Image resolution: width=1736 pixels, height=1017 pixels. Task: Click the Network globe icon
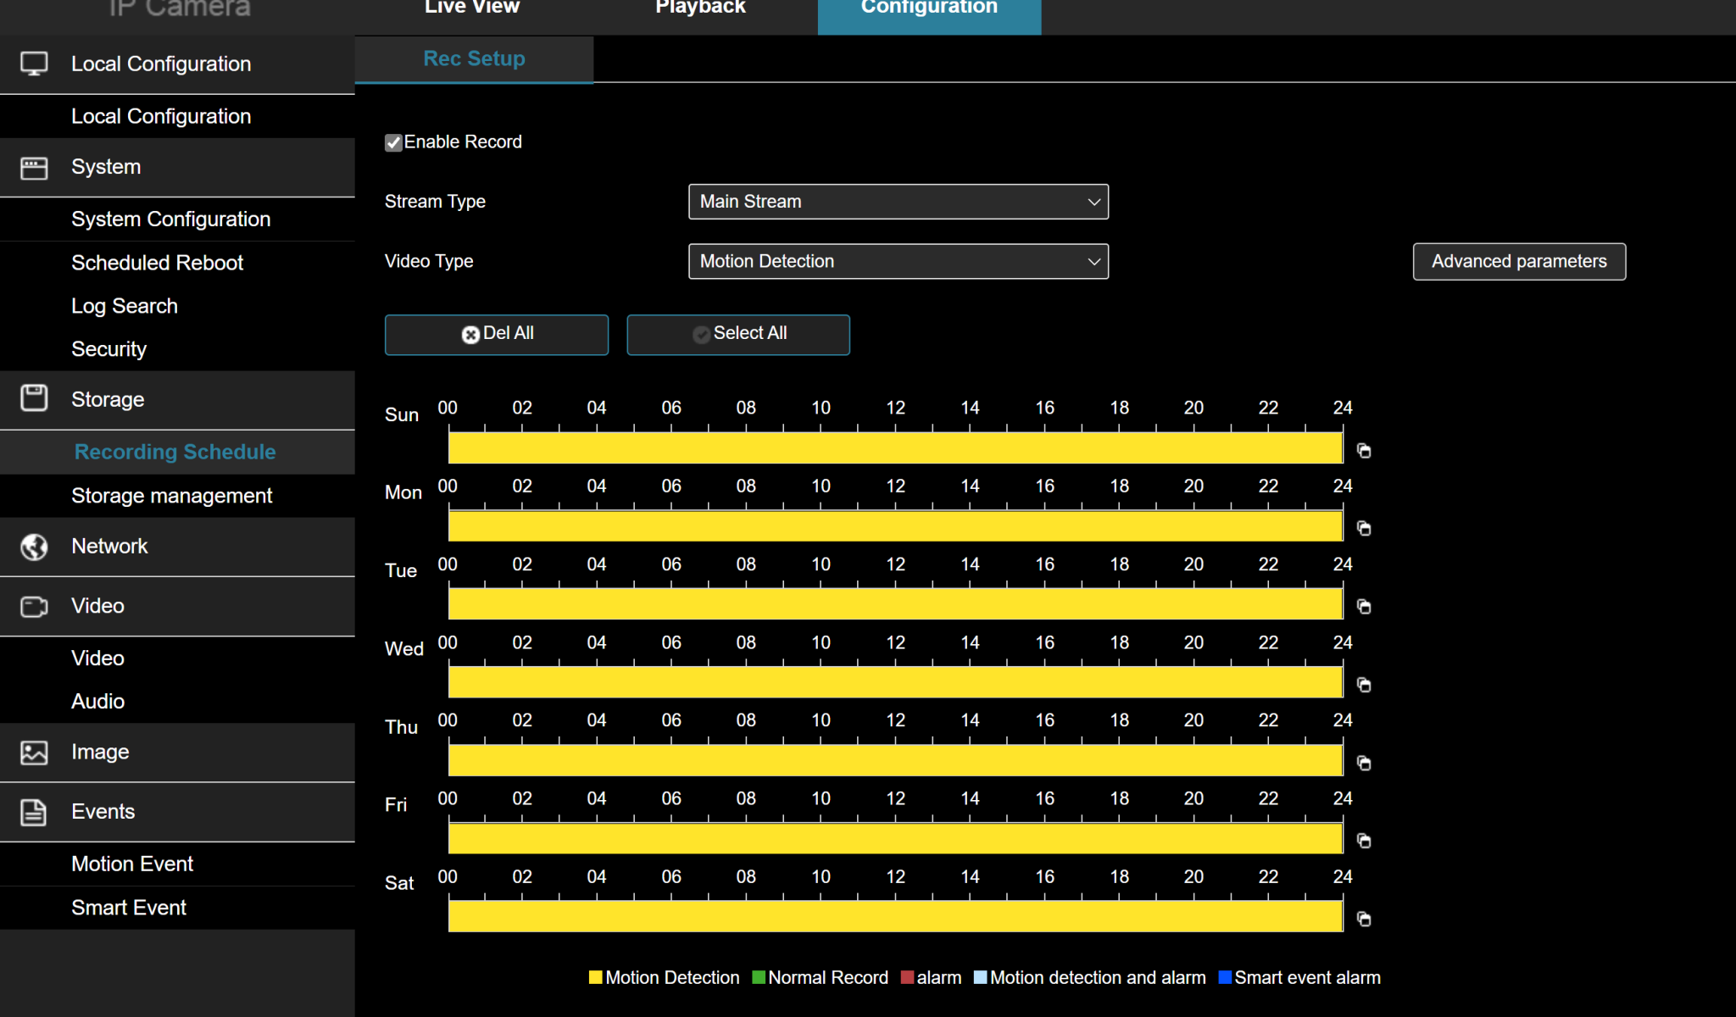pos(34,547)
